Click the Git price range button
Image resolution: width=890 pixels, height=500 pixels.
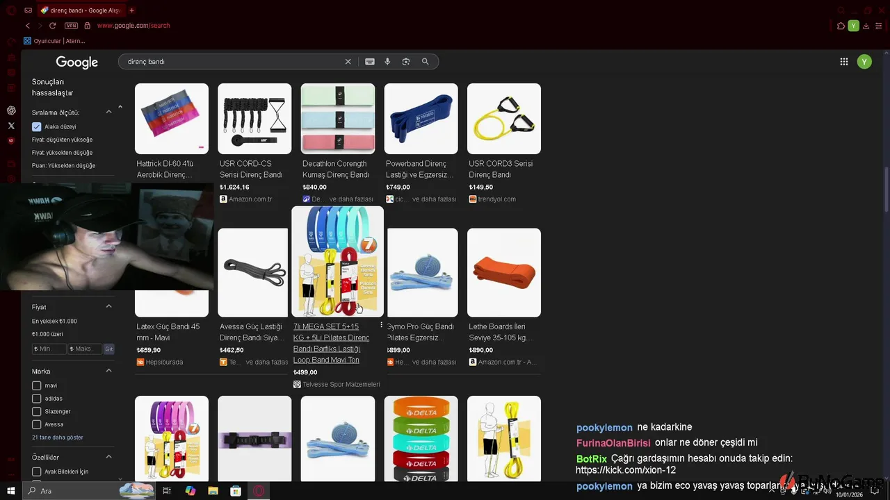point(109,349)
